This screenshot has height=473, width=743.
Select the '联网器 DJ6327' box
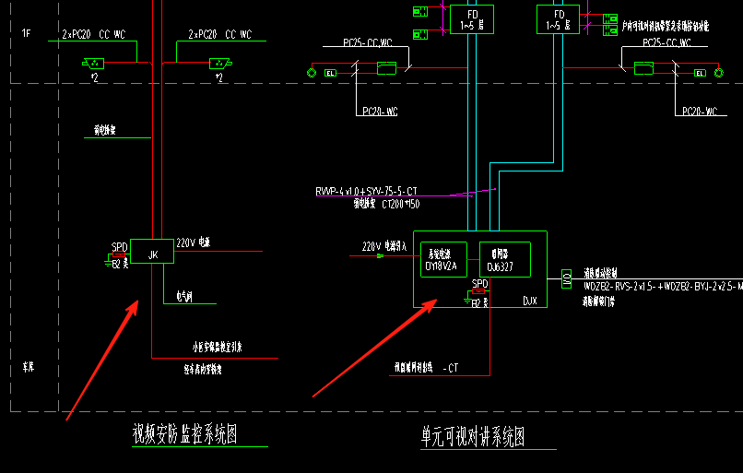[505, 260]
